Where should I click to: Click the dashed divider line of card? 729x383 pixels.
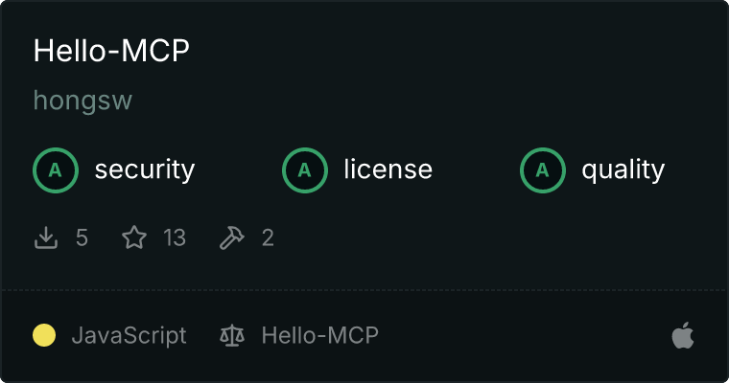coord(364,290)
